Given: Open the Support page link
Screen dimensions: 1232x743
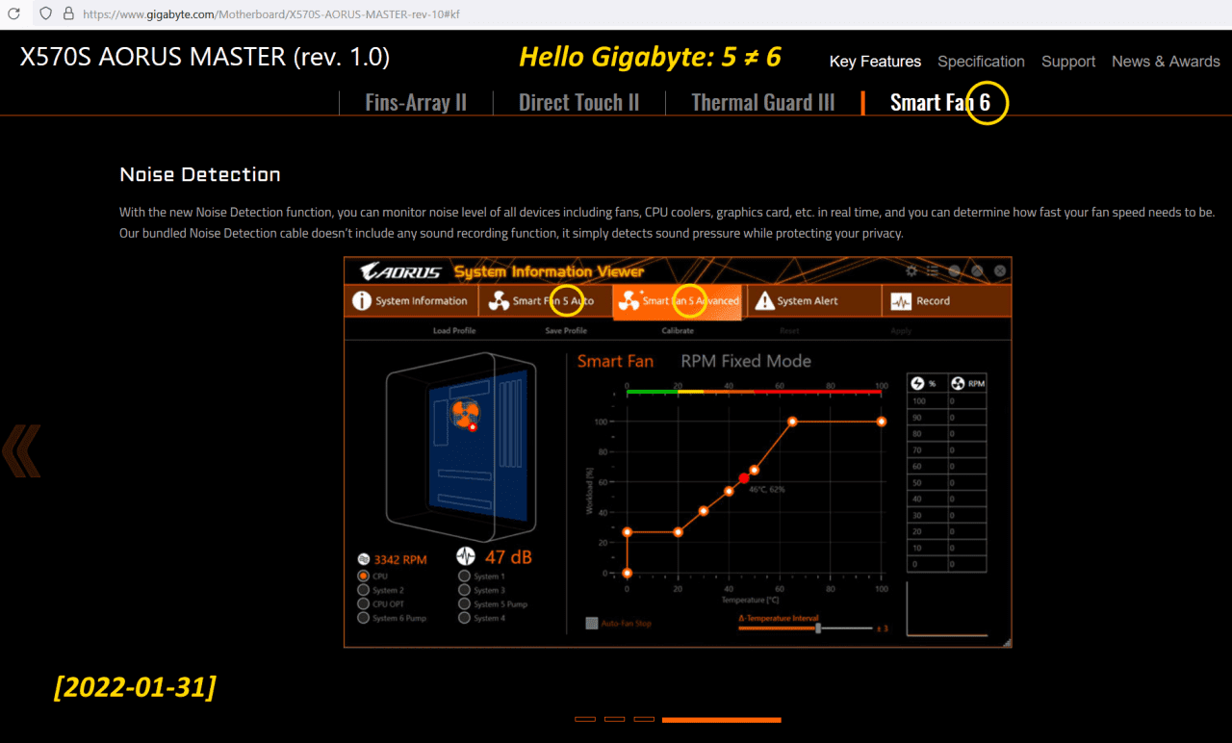Looking at the screenshot, I should pyautogui.click(x=1068, y=61).
